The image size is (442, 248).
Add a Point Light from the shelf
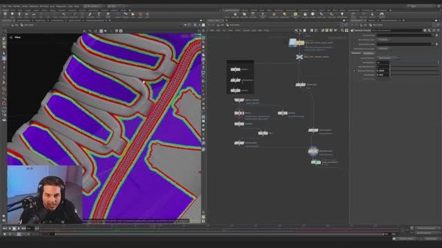[x=236, y=15]
